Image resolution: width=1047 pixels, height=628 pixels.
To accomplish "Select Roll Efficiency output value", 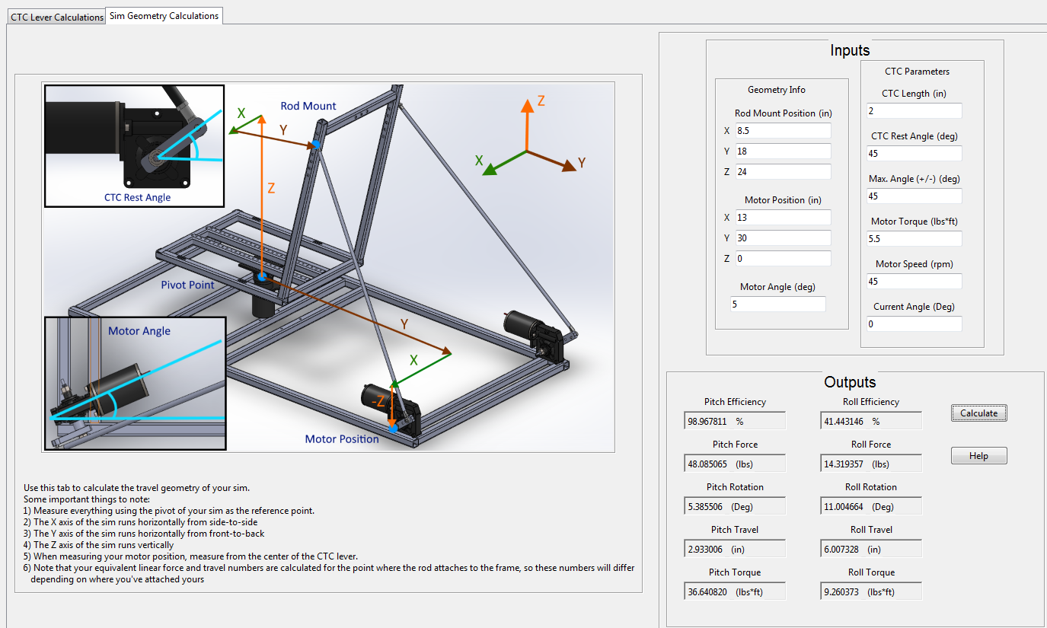I will click(872, 421).
